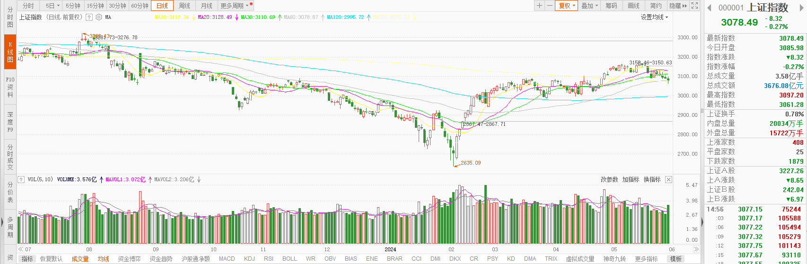Select RSI indicator
The width and height of the screenshot is (807, 264).
269,259
